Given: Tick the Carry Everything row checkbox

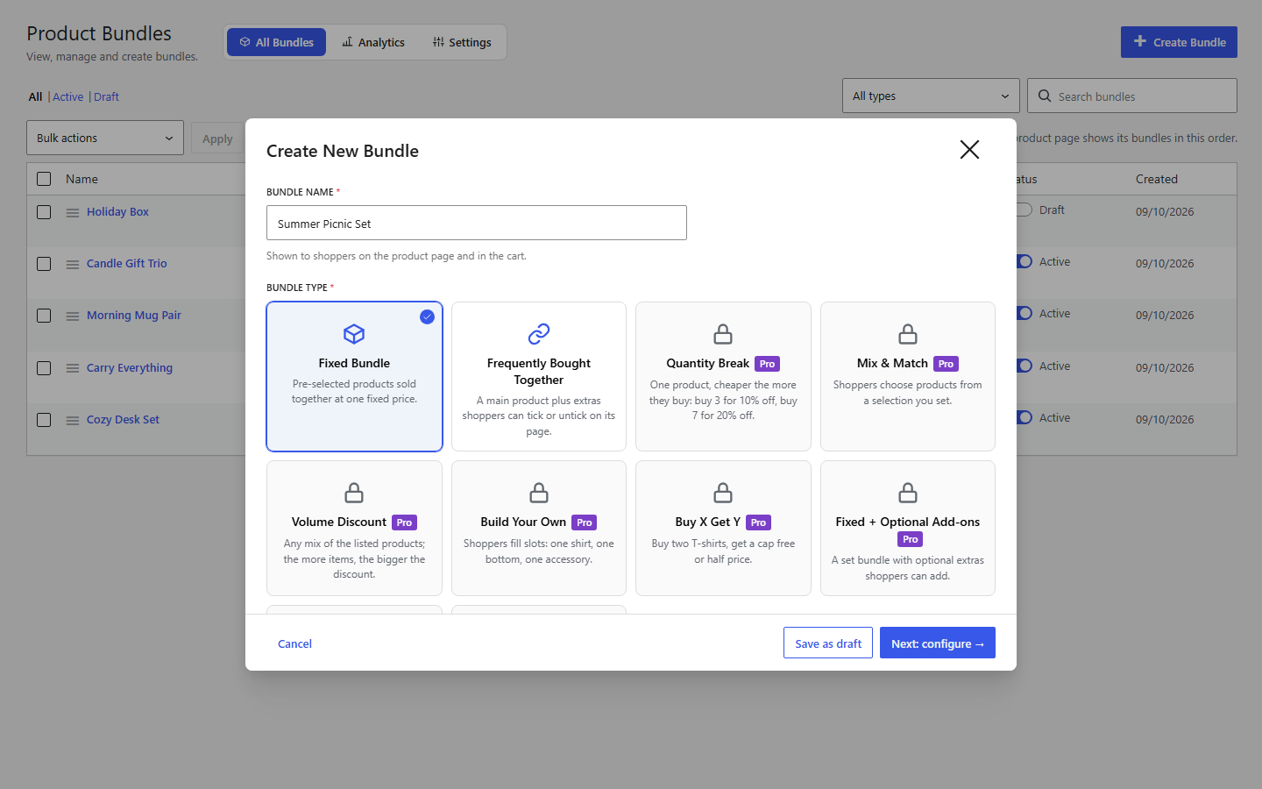Looking at the screenshot, I should (x=44, y=368).
